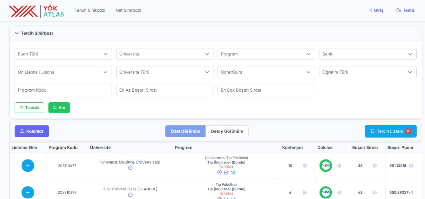Click program code 203910699

tap(67, 192)
